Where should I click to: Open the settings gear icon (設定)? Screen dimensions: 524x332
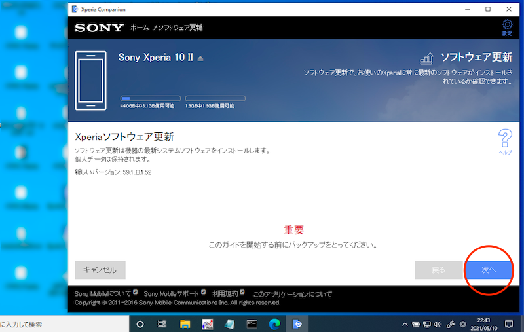pyautogui.click(x=506, y=26)
